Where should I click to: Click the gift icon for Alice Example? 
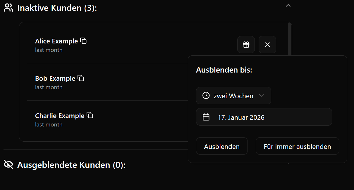[x=246, y=45]
